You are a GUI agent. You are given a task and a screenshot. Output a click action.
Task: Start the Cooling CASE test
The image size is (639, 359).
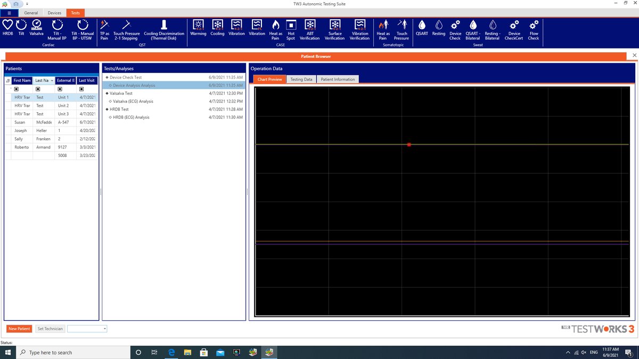point(217,28)
